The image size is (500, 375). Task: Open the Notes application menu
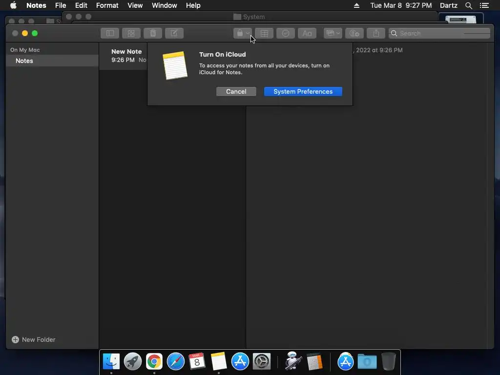pos(36,5)
